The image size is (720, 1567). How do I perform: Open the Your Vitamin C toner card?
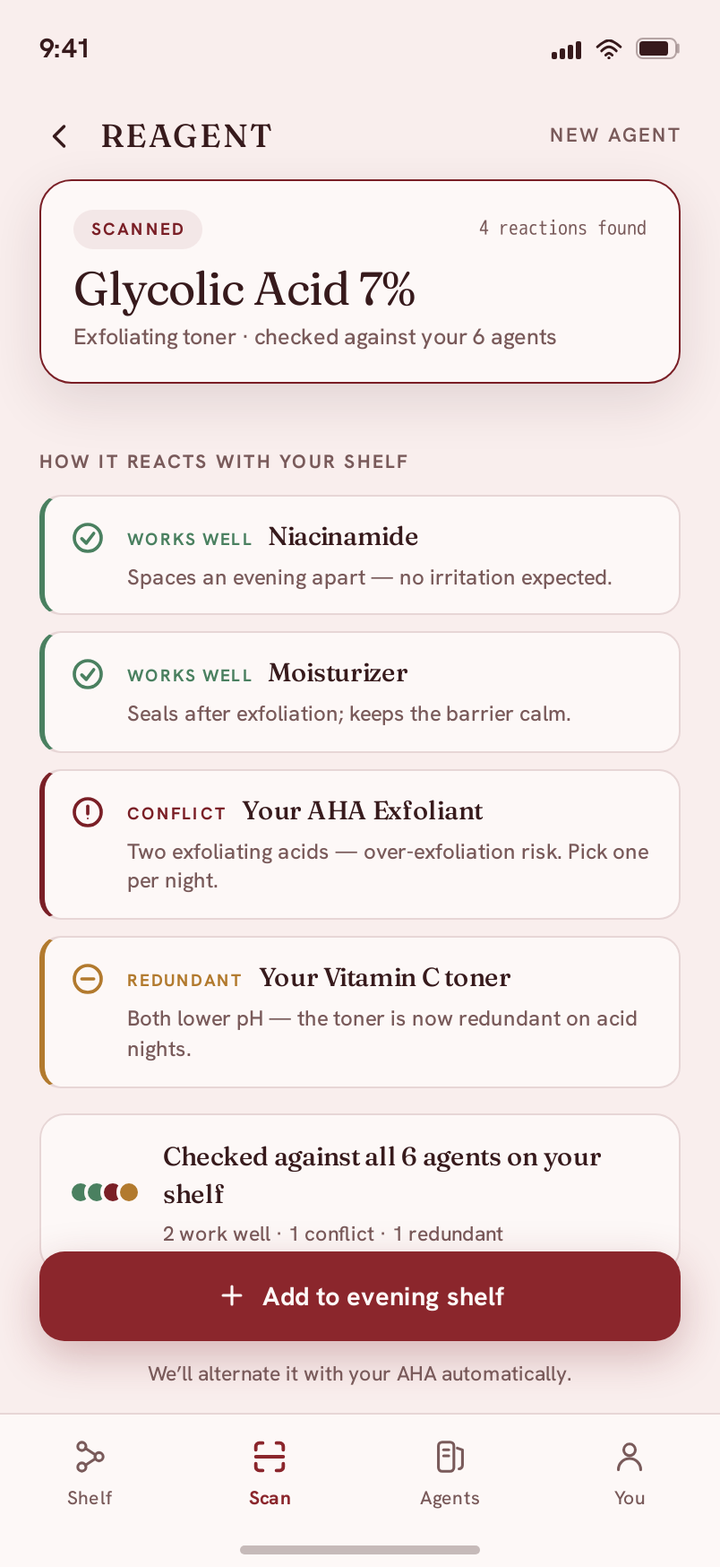(x=360, y=1012)
